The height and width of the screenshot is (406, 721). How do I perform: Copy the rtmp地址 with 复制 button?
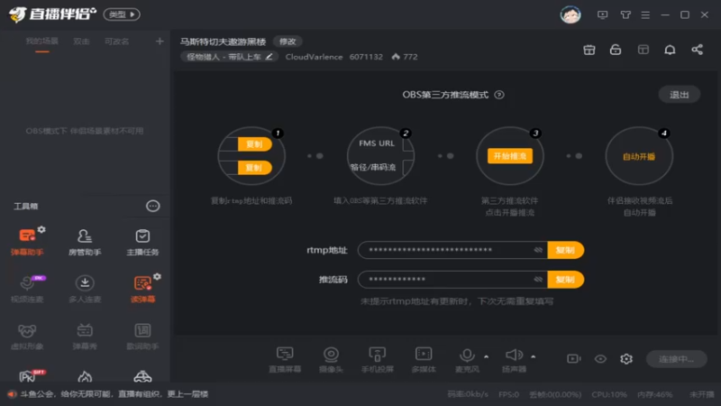point(565,250)
